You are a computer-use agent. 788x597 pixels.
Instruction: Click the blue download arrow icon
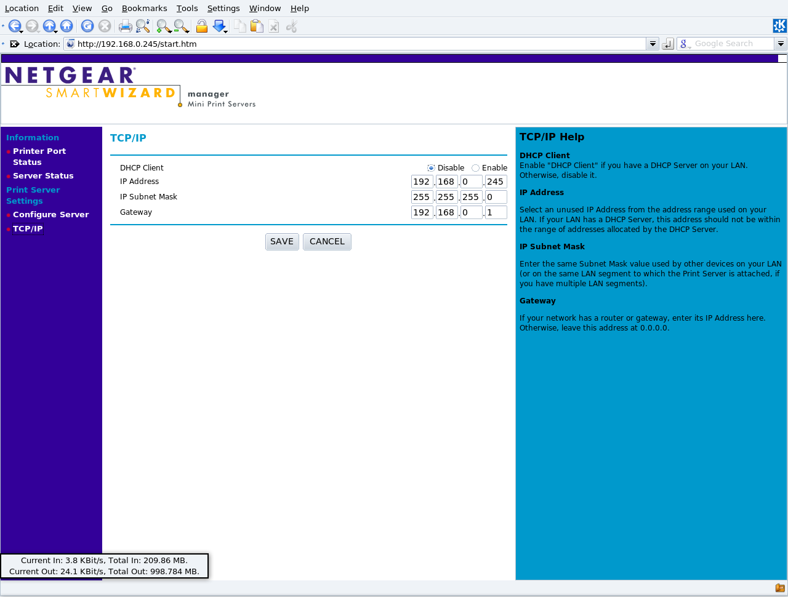click(219, 26)
